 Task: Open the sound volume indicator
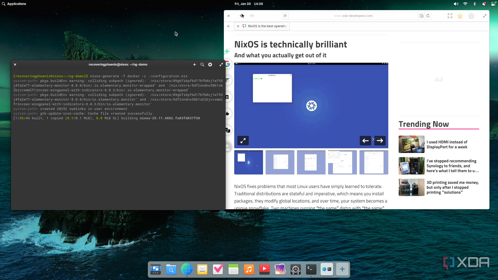(x=456, y=4)
